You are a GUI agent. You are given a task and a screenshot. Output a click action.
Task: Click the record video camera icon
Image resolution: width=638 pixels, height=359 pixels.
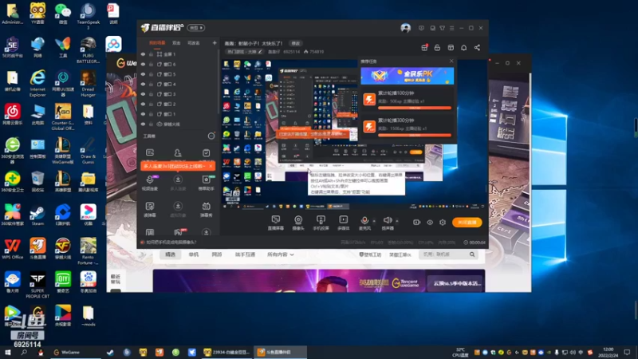tap(416, 223)
